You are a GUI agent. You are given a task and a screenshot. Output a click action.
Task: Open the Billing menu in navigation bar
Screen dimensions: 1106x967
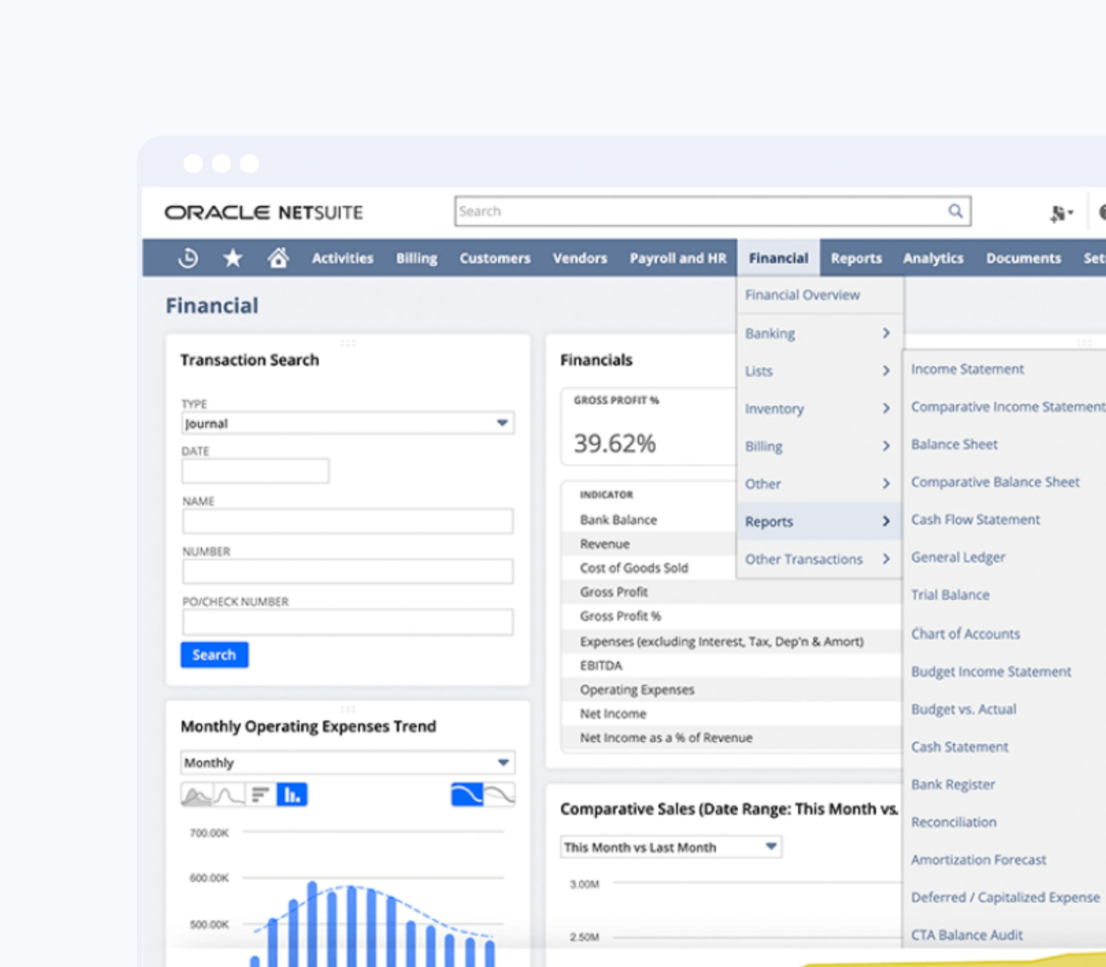pos(416,258)
